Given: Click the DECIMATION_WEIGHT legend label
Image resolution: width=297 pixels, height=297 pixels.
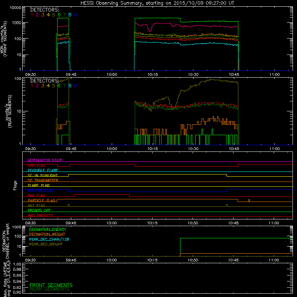Looking at the screenshot, I should coord(47,234).
